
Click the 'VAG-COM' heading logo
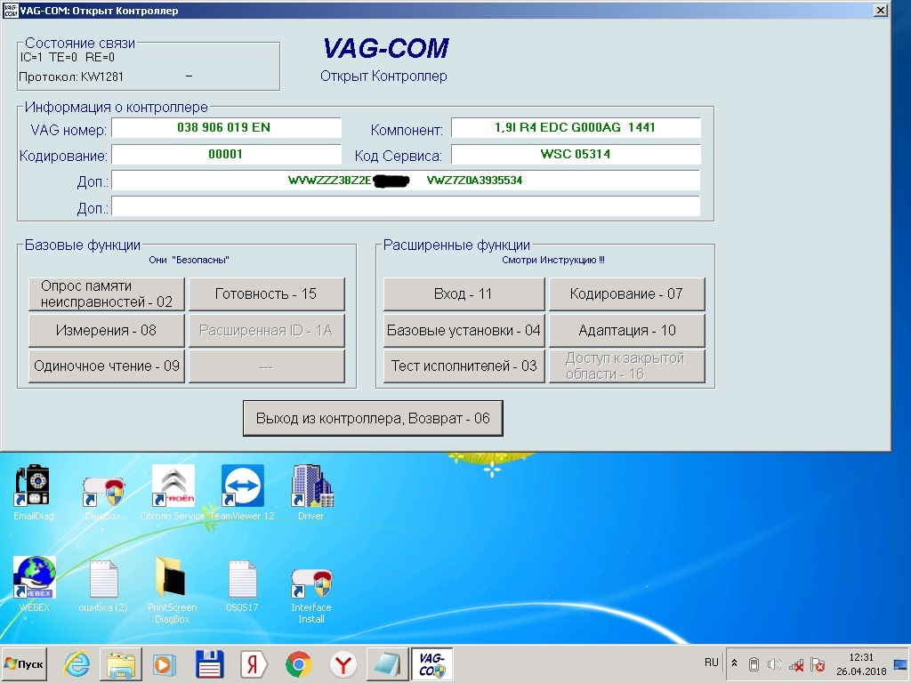click(x=386, y=48)
